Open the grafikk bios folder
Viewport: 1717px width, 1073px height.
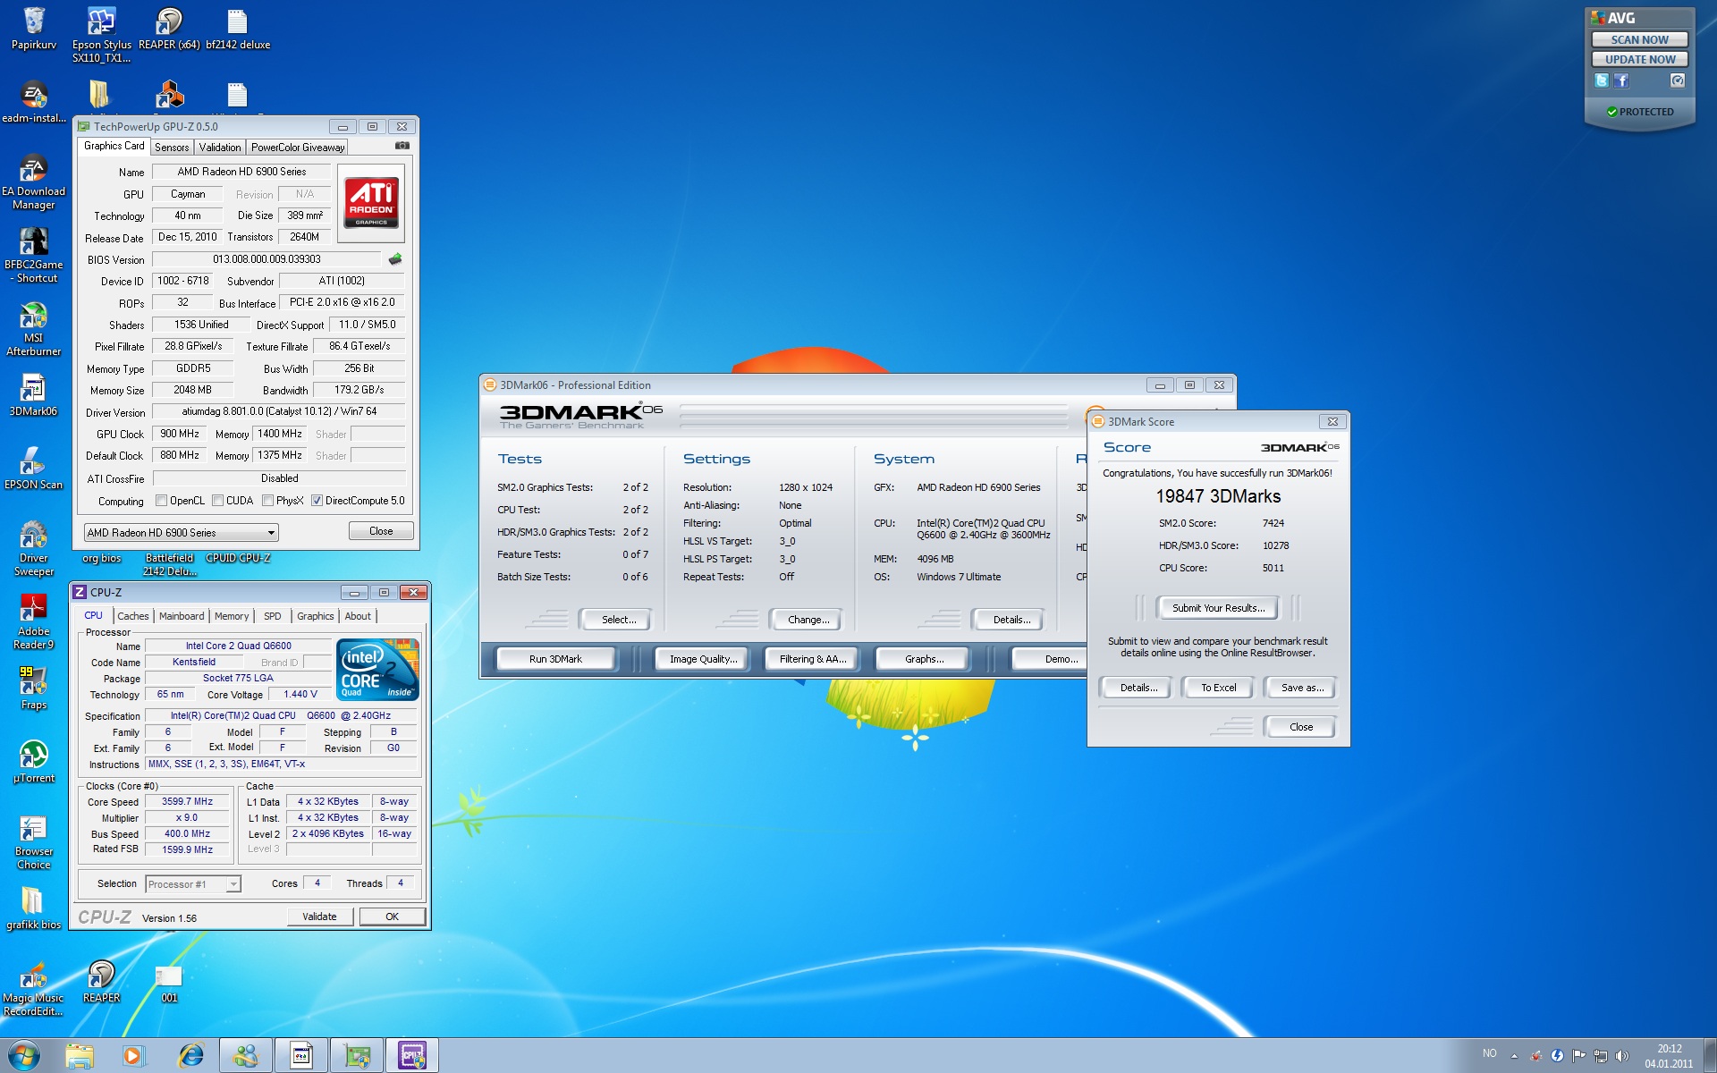pos(34,908)
